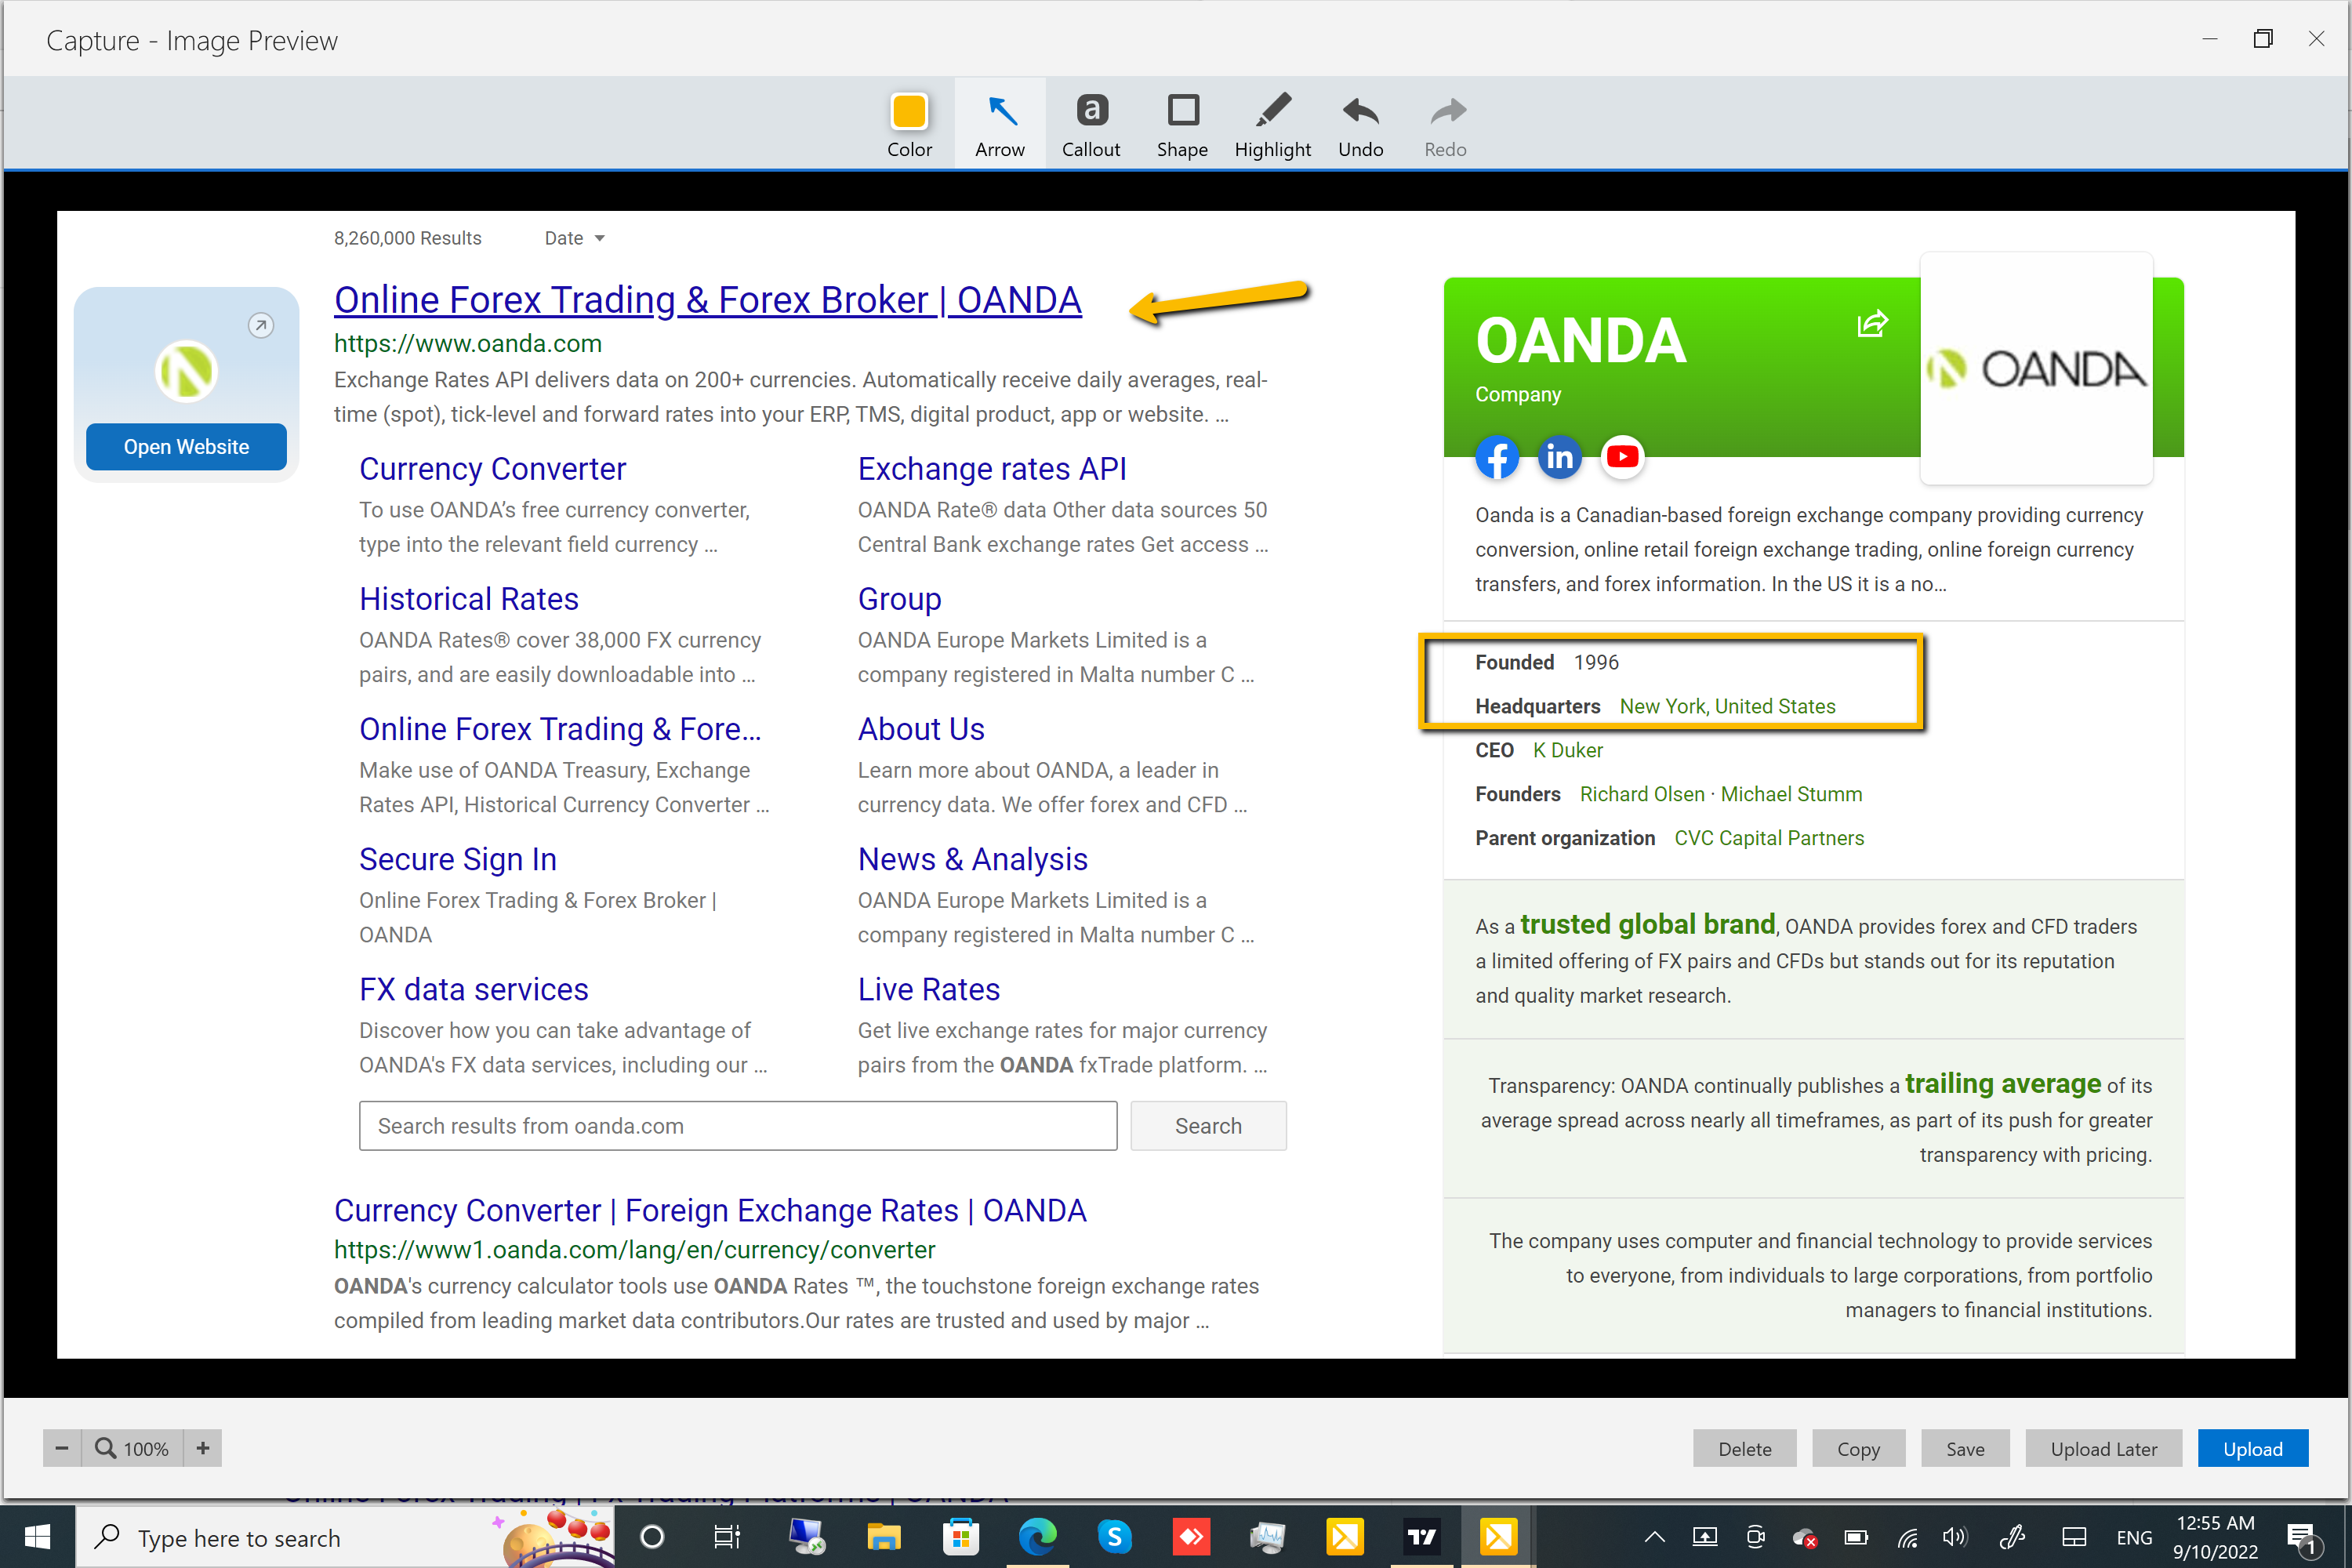
Task: Click the share icon on the OANDA card
Action: [1872, 324]
